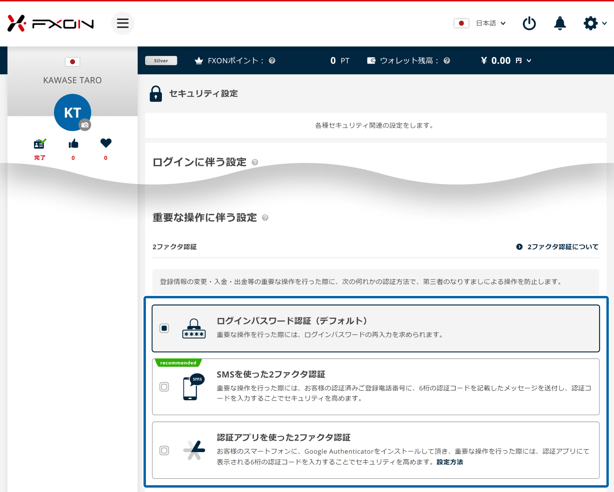The height and width of the screenshot is (492, 614).
Task: Click the password lock icon
Action: point(194,328)
